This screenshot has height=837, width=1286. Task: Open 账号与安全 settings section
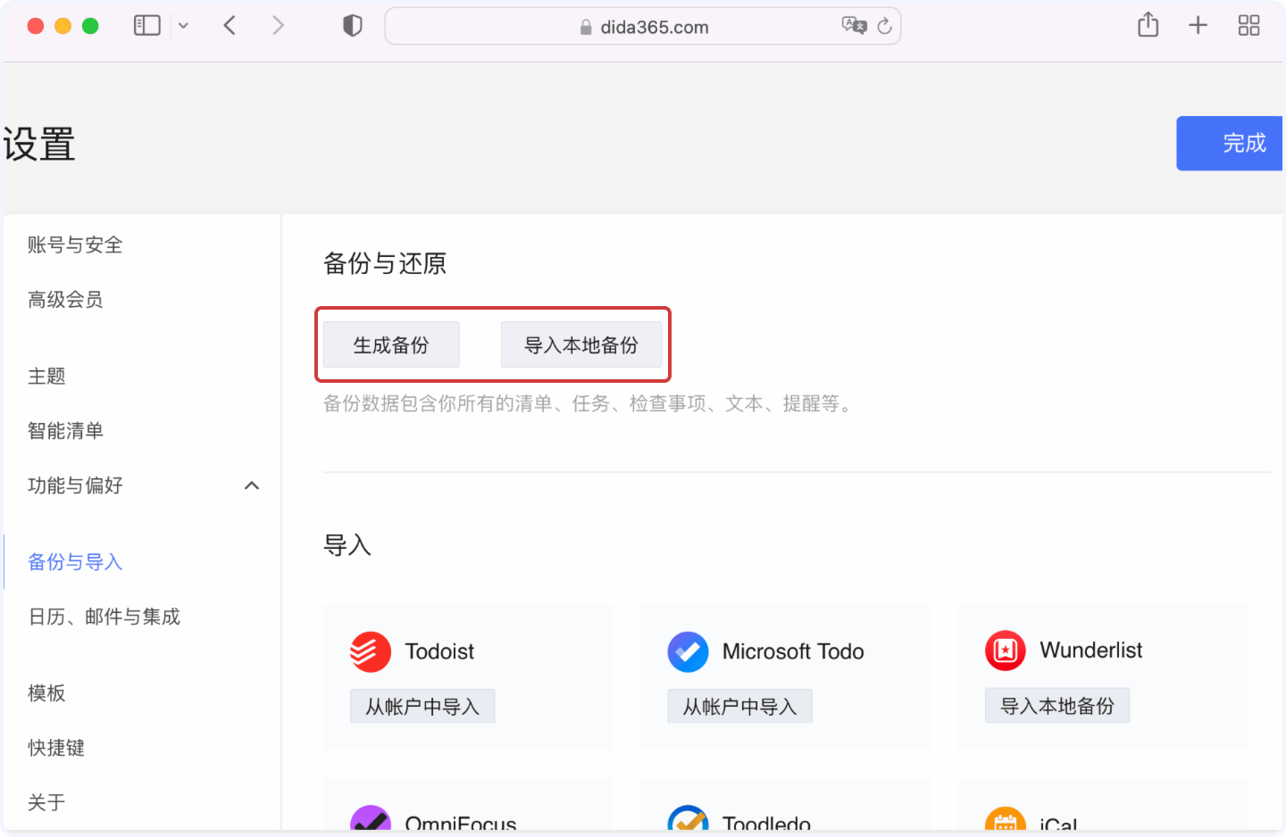click(x=75, y=244)
